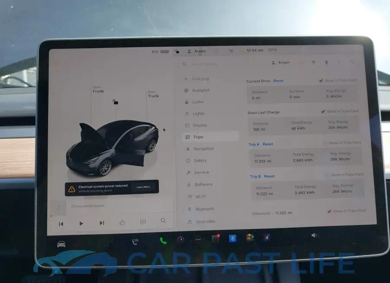Play the media
390x283 pixels.
(x=81, y=223)
